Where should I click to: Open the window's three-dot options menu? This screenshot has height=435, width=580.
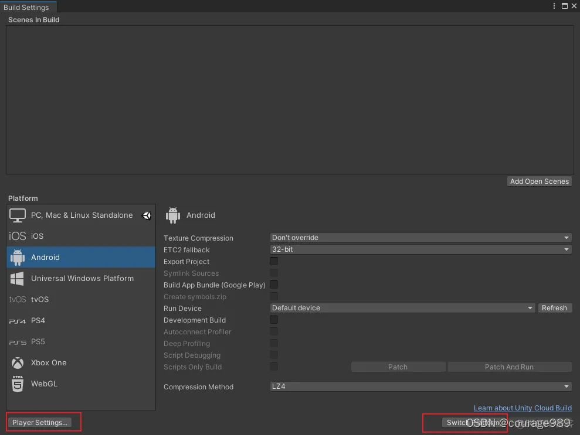(554, 6)
